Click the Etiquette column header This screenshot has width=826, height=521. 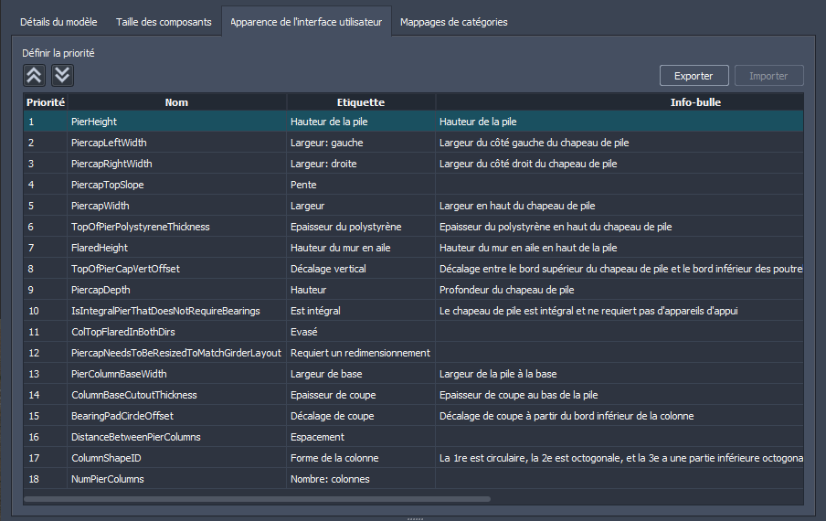(x=361, y=102)
